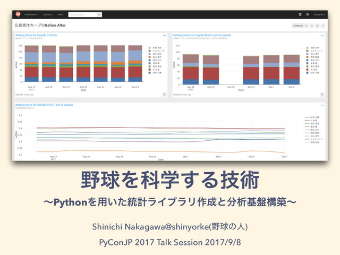
Task: Click the subtitle starting with '〜Pythonを用いた統計ライブラリ'
Action: tap(170, 202)
